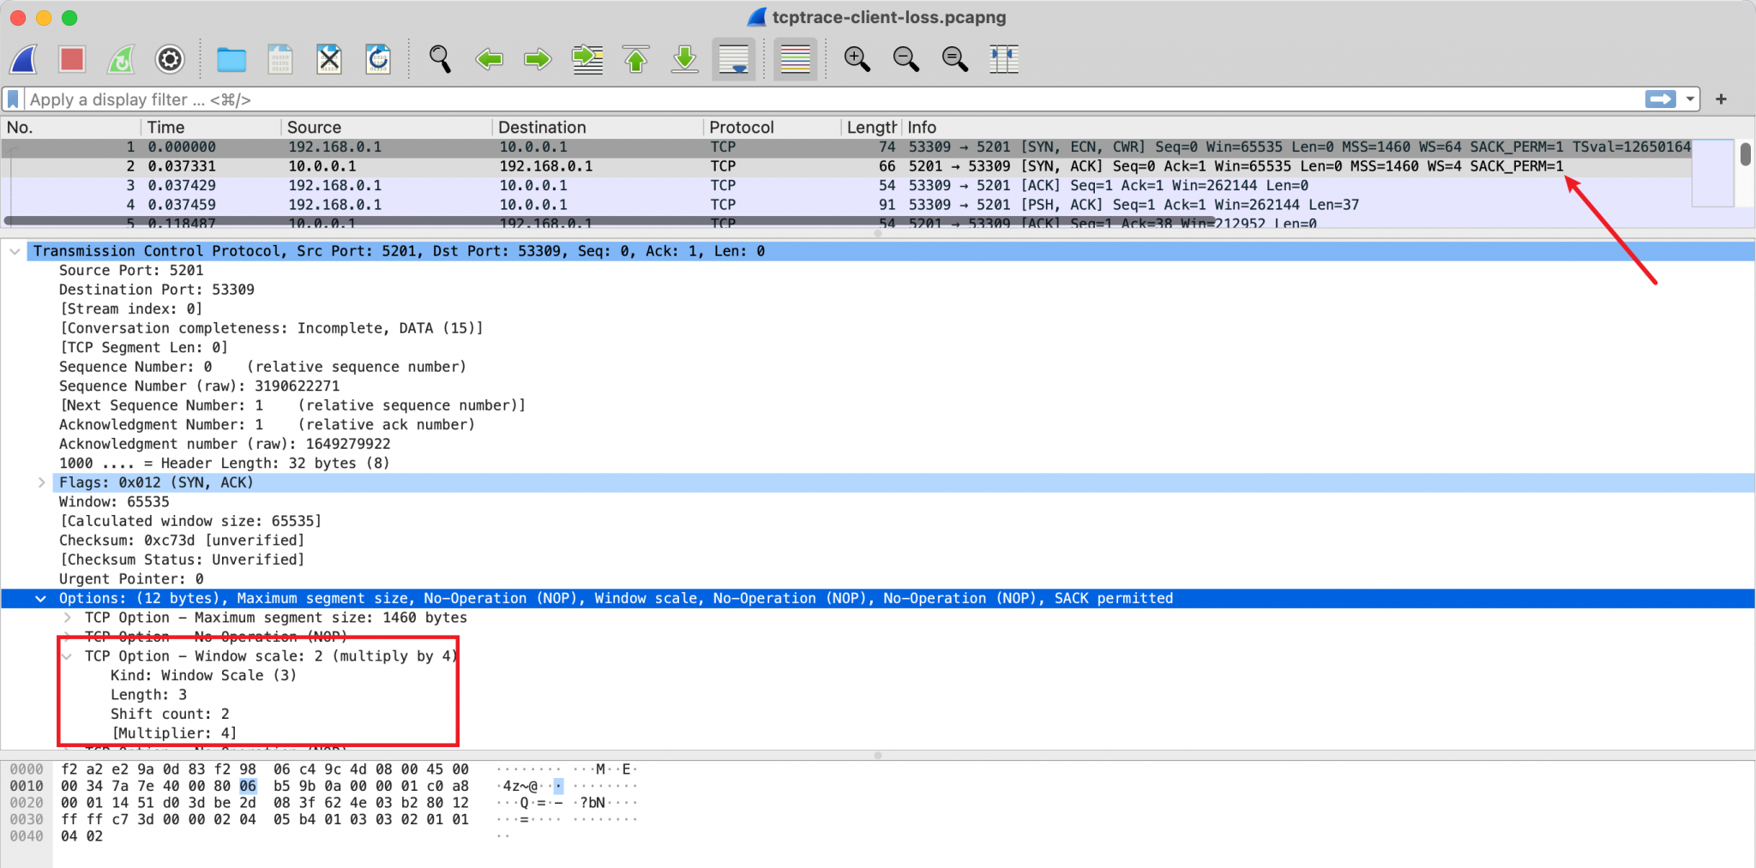The width and height of the screenshot is (1756, 868).
Task: Sort packets by the Time column
Action: click(211, 127)
